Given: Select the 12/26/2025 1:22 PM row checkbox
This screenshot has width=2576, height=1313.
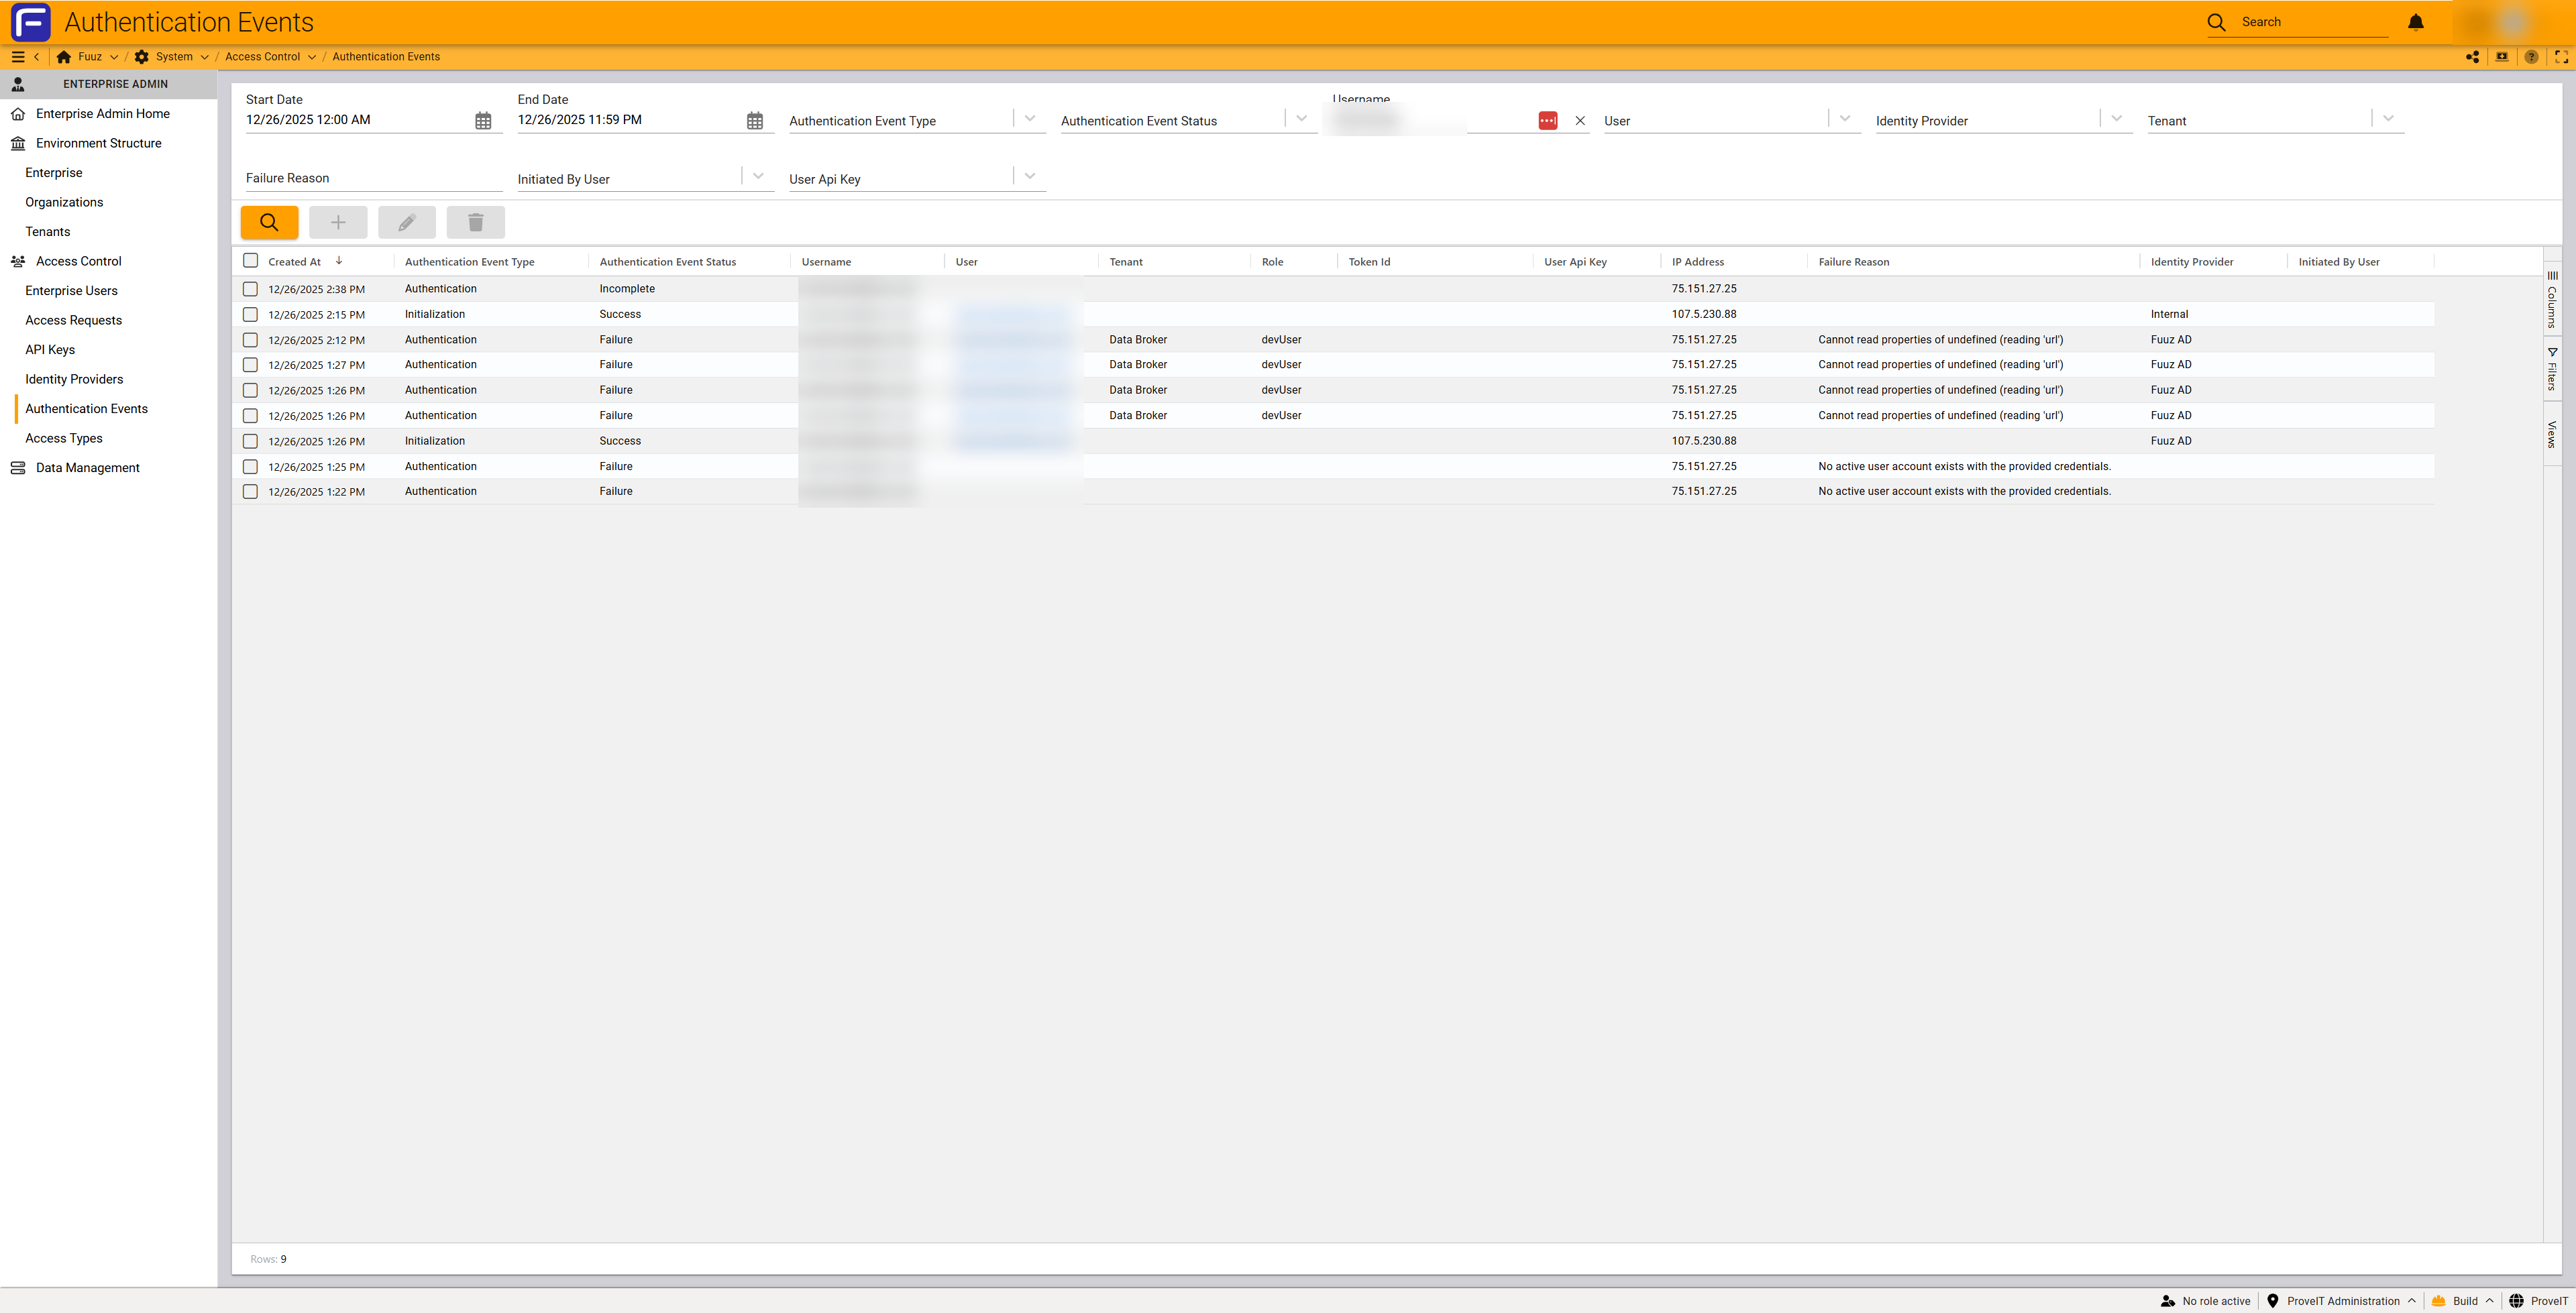Looking at the screenshot, I should coord(250,492).
